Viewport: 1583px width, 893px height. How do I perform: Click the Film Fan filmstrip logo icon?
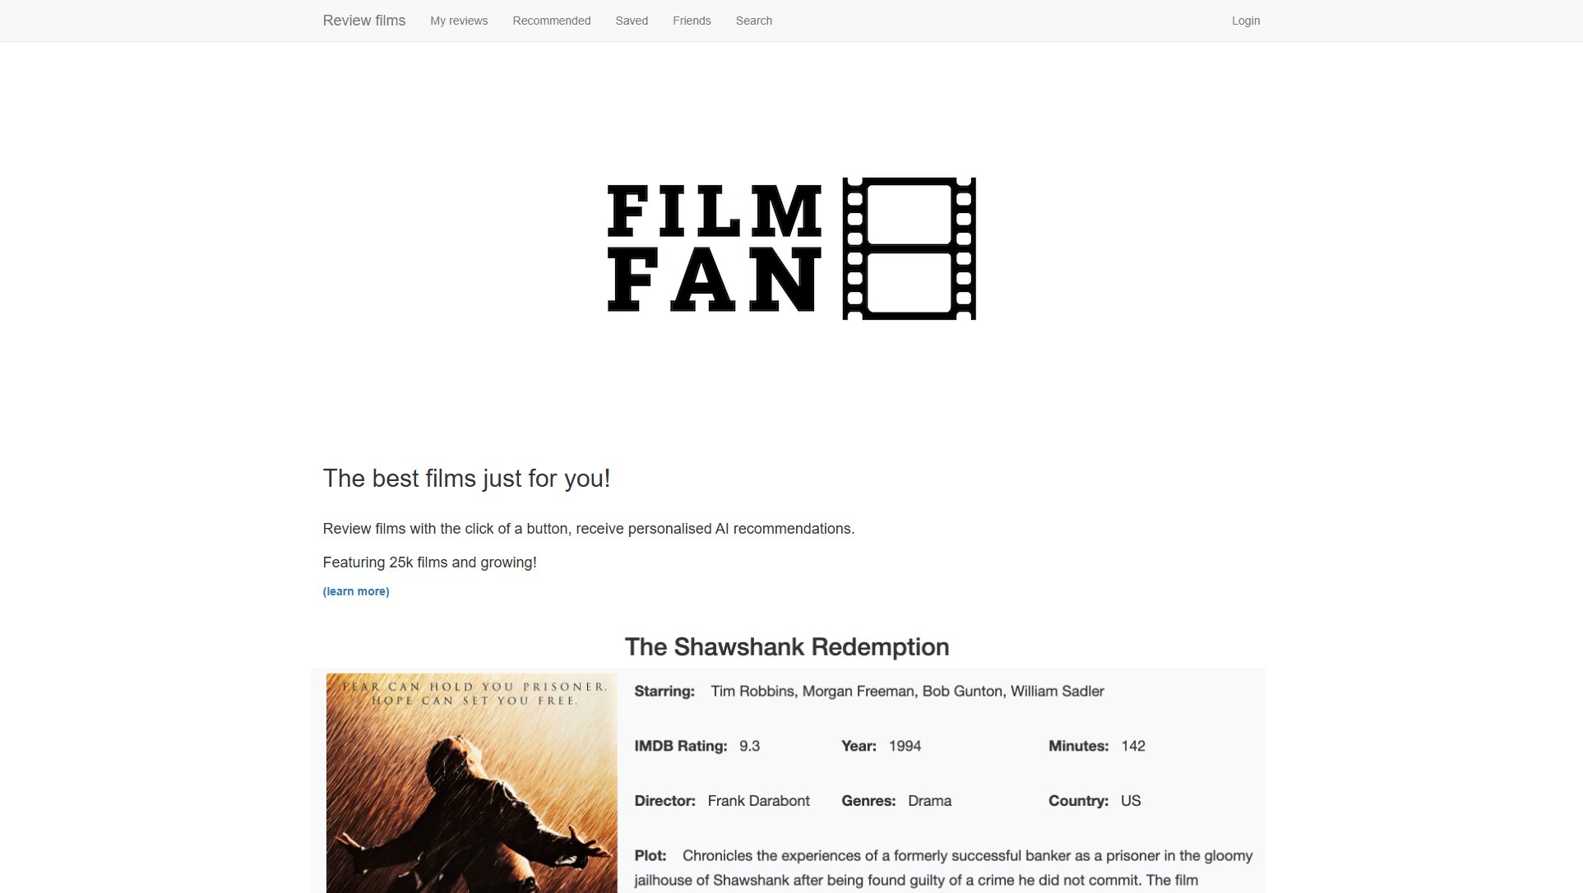tap(909, 248)
